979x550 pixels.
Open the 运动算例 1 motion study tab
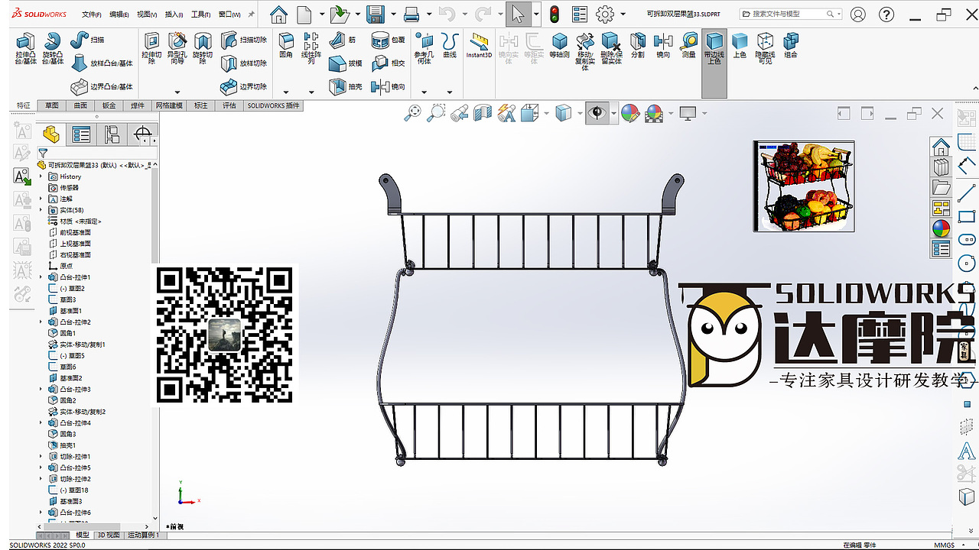[143, 535]
